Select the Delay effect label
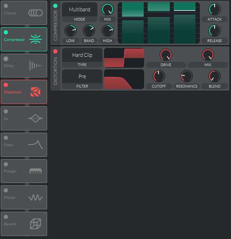 [9, 66]
